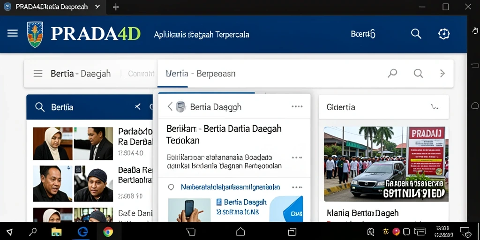This screenshot has height=240, width=480.
Task: Open the Parlab4D Ra Darbai news item
Action: click(x=135, y=137)
